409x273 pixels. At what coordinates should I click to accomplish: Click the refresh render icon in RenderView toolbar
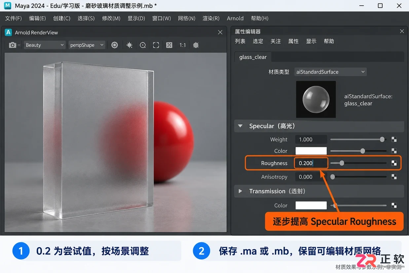pos(115,45)
